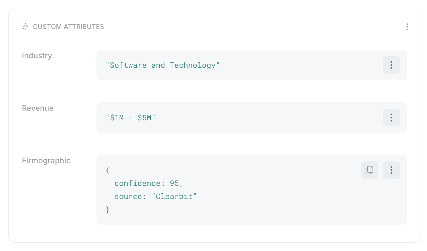The height and width of the screenshot is (251, 427).
Task: Open the Industry attribute more options
Action: coord(391,65)
